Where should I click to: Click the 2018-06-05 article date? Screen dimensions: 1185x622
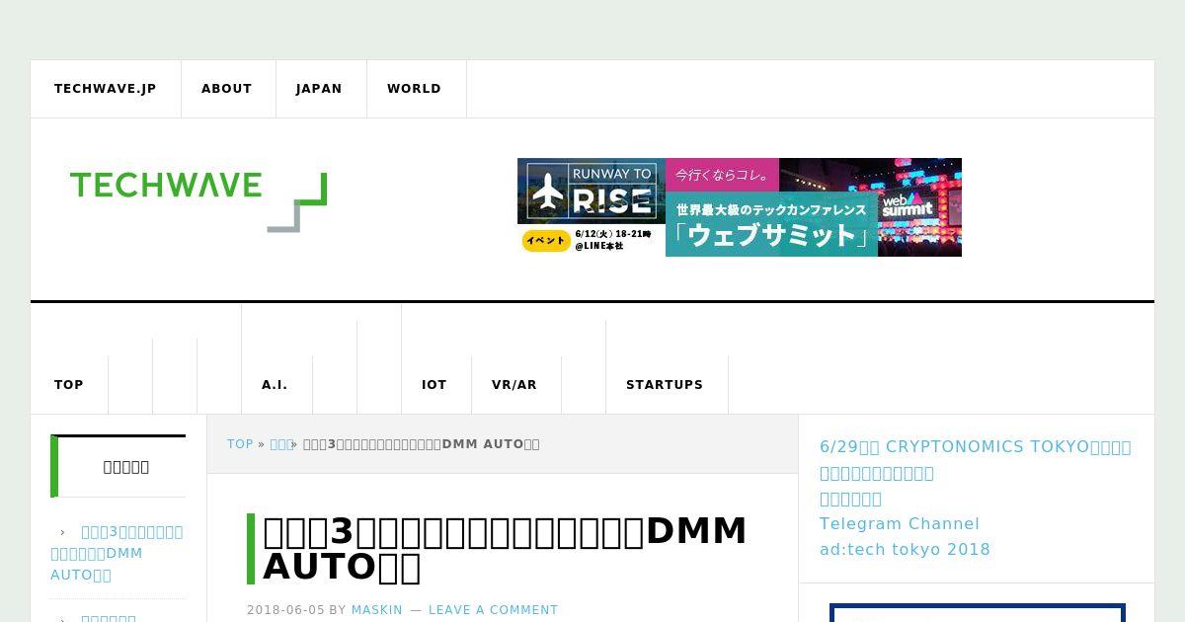(x=285, y=610)
